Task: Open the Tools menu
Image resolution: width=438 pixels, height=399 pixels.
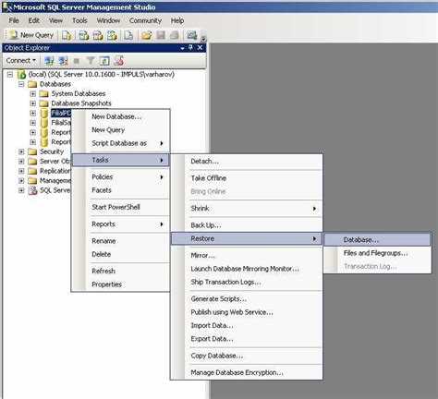Action: tap(79, 20)
